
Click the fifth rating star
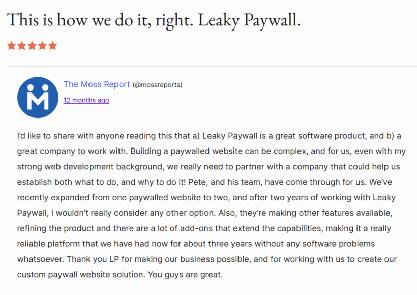tap(52, 46)
